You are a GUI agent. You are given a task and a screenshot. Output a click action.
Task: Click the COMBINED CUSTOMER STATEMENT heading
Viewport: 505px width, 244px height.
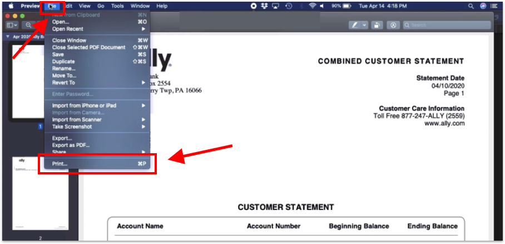pyautogui.click(x=391, y=61)
